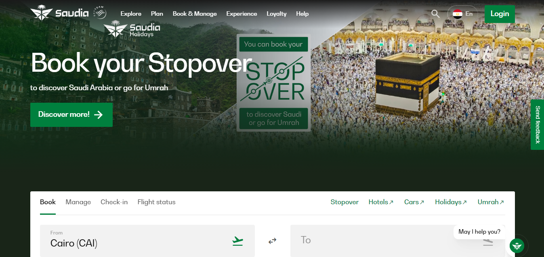Image resolution: width=544 pixels, height=257 pixels.
Task: Click the Stopover promotional badge image
Action: coord(274,83)
